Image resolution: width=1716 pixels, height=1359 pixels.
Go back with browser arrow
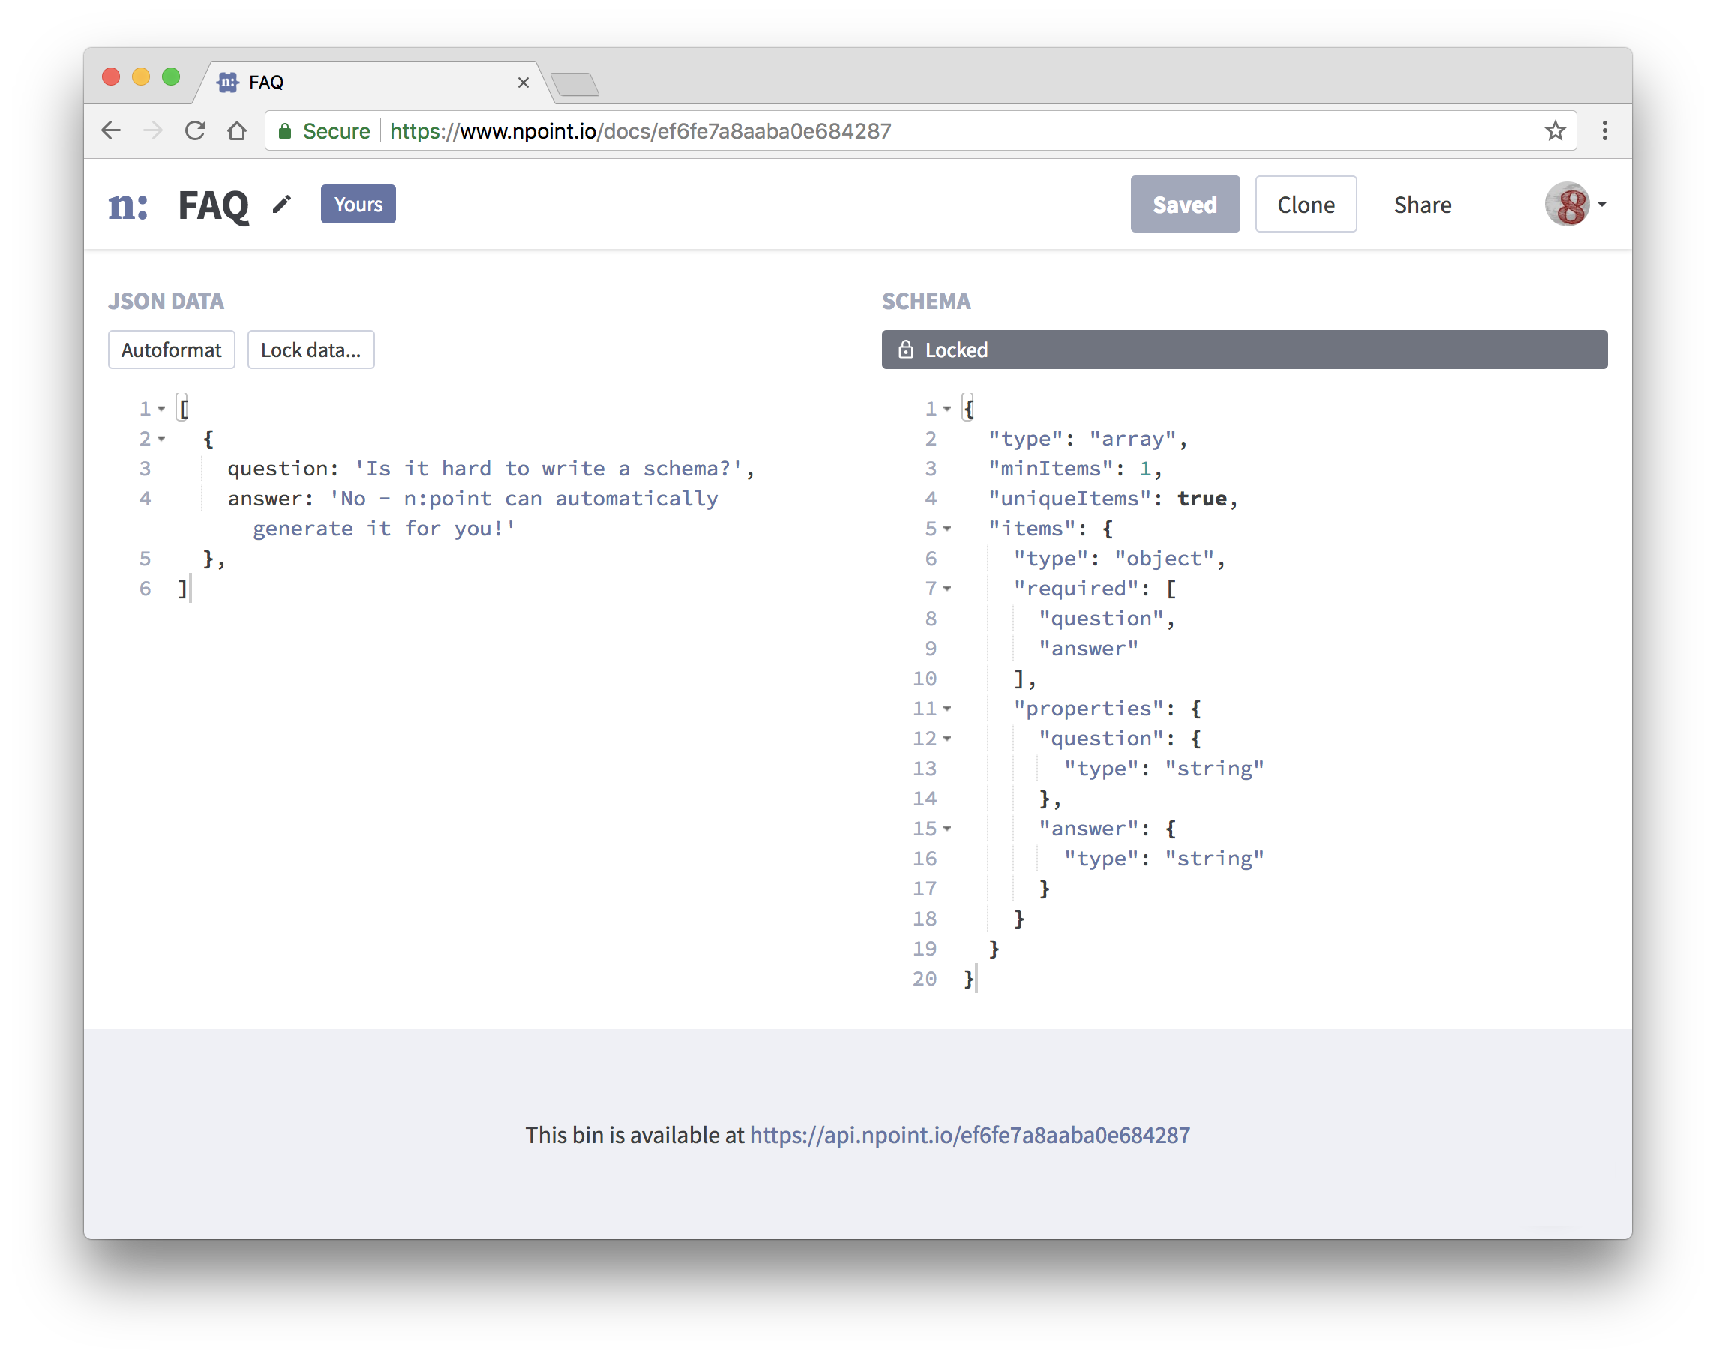coord(112,130)
